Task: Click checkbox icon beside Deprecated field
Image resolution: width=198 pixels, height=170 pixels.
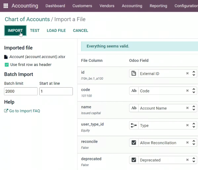Action: tap(134, 160)
